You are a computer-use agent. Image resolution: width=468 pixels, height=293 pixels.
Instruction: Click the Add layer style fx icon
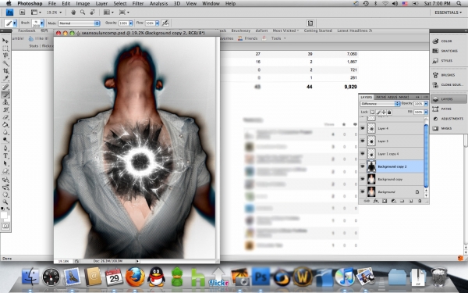[x=376, y=202]
